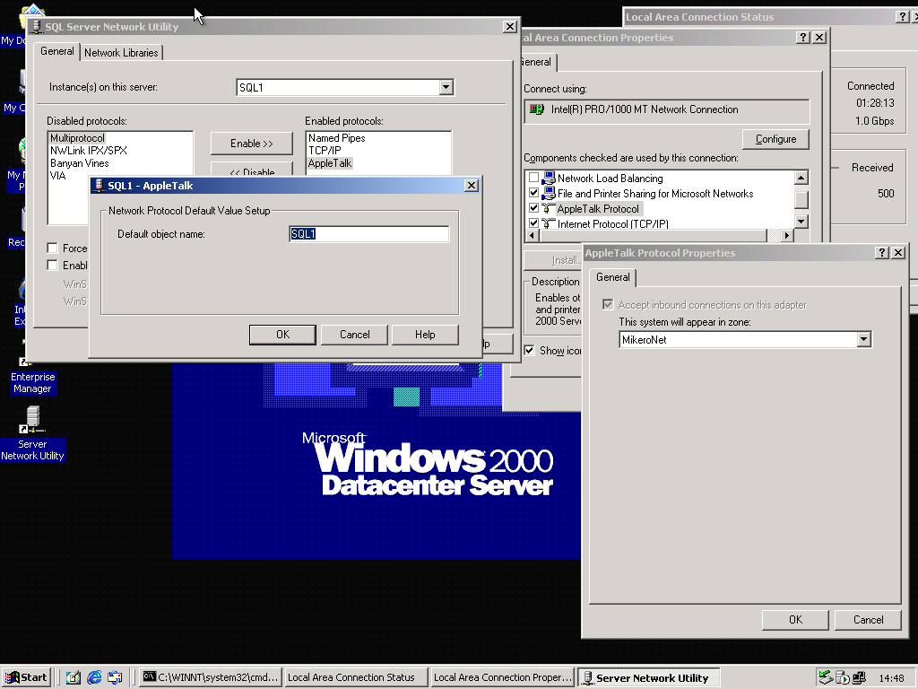Click the network connection tray icon
The height and width of the screenshot is (689, 918).
click(x=859, y=677)
